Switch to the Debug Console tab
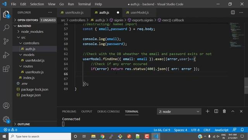The height and width of the screenshot is (140, 248). coord(108,112)
